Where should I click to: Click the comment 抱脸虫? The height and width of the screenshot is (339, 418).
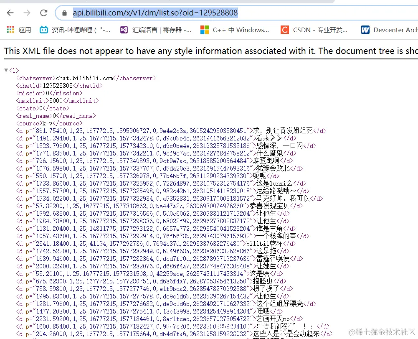coord(263,281)
